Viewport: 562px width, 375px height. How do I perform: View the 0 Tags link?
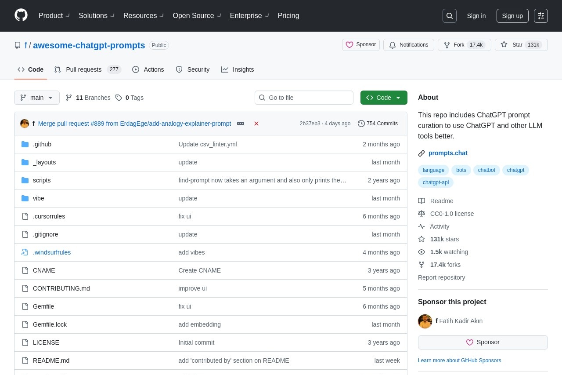(x=130, y=98)
